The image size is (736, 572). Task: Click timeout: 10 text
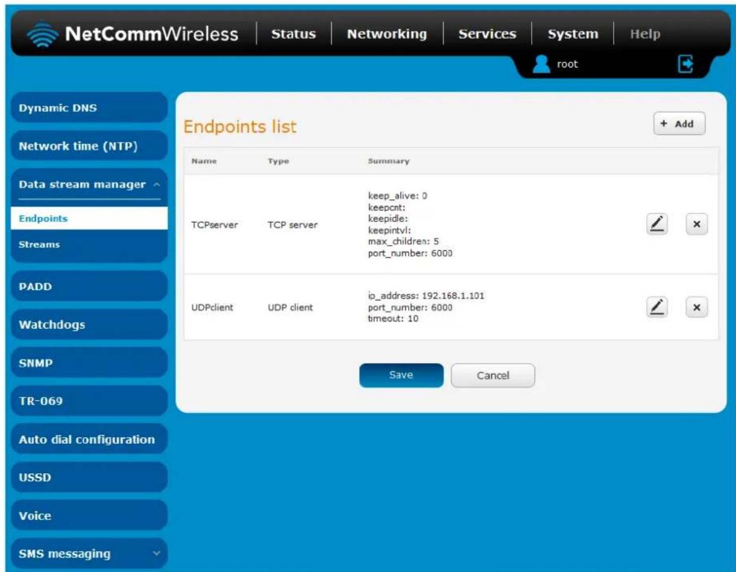[393, 319]
